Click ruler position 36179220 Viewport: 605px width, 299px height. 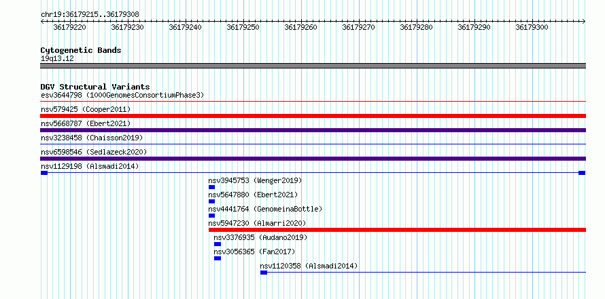click(x=70, y=27)
